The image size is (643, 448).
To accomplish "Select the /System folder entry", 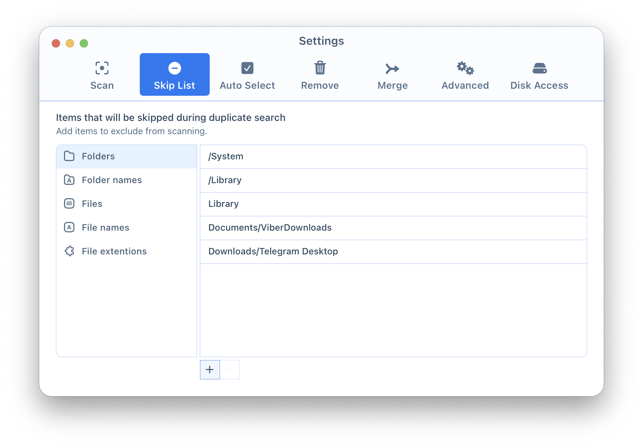I will [226, 156].
